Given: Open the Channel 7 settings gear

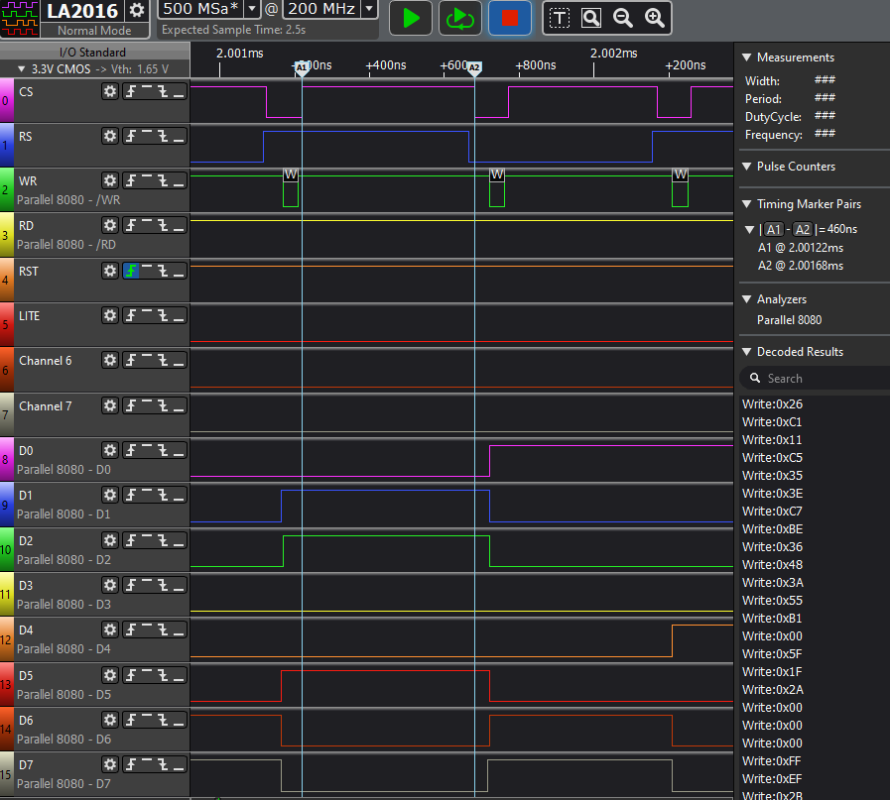Looking at the screenshot, I should click(109, 405).
